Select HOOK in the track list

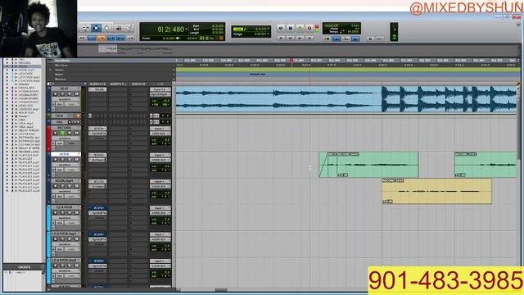click(24, 66)
